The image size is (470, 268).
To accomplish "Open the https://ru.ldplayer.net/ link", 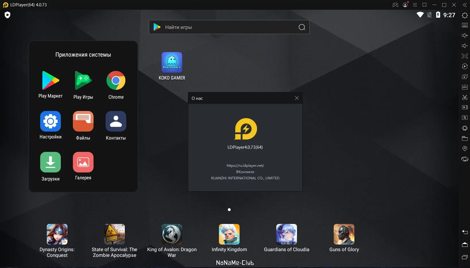I will click(x=245, y=165).
